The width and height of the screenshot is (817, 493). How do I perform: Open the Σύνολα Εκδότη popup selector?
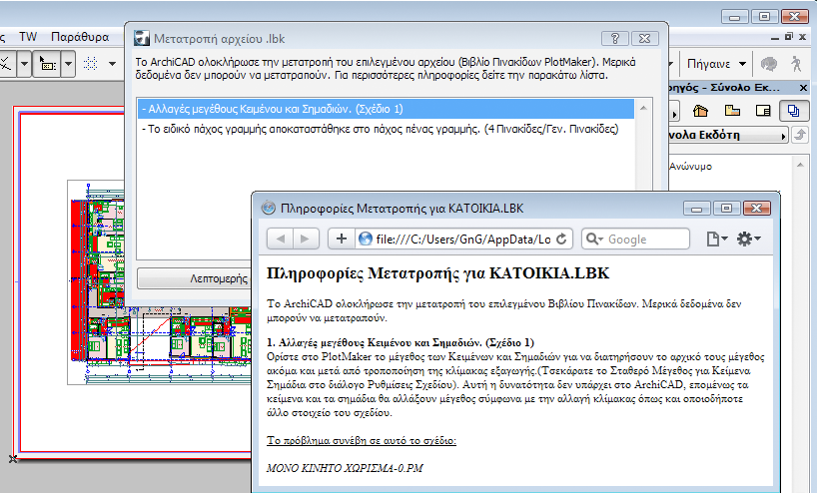pos(728,135)
